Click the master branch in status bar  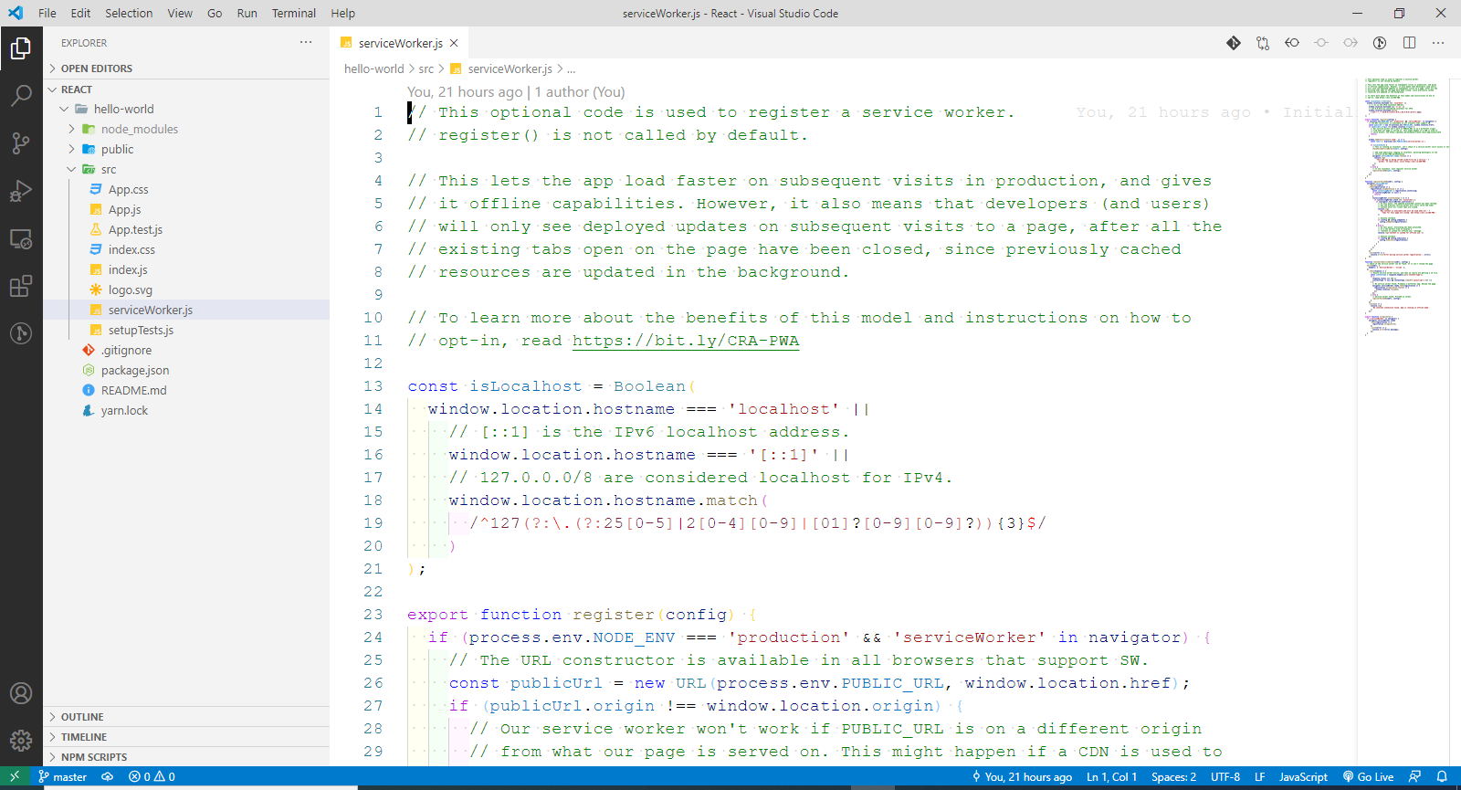62,777
